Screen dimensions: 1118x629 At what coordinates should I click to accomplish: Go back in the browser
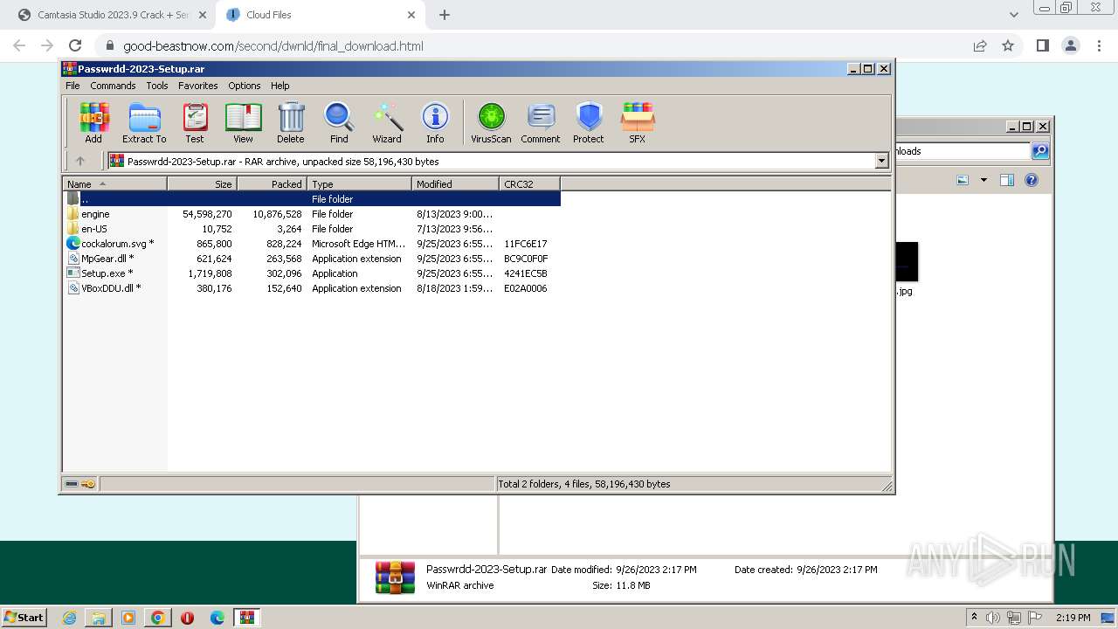point(19,46)
